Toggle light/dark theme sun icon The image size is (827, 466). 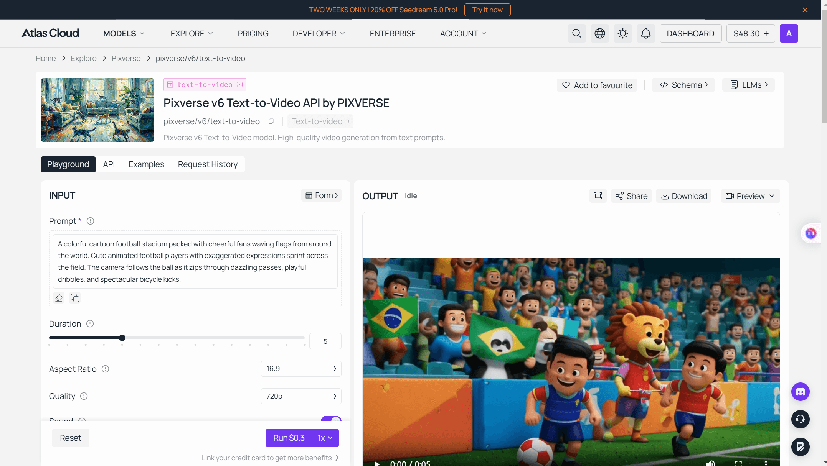click(622, 33)
